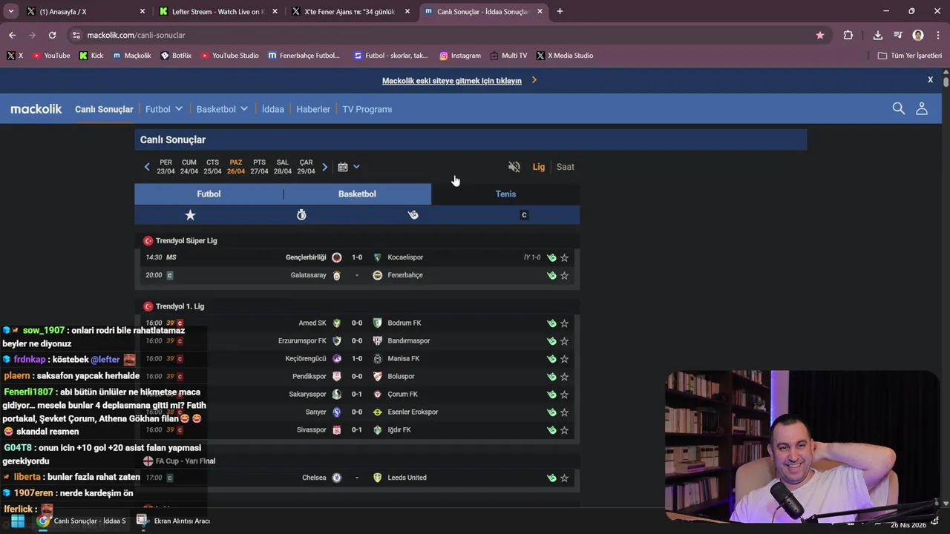Viewport: 950px width, 534px height.
Task: Bookmark page with address bar star
Action: tap(820, 35)
